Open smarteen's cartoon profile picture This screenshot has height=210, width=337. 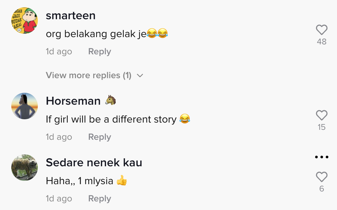tap(25, 21)
